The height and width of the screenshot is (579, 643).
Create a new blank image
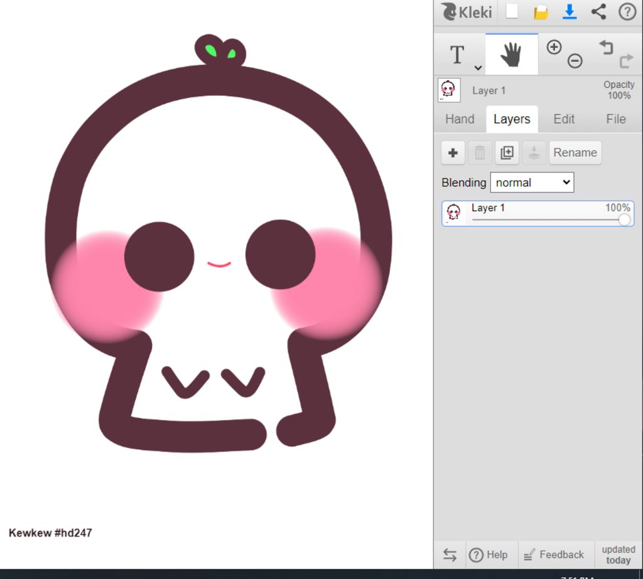coord(511,11)
